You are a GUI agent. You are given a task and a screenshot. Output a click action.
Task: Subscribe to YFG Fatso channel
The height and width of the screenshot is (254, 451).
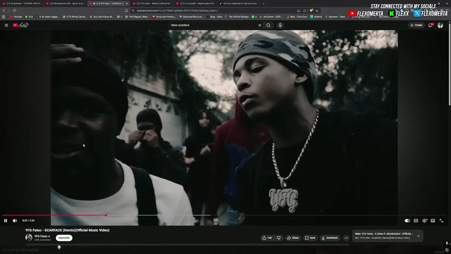coord(64,238)
